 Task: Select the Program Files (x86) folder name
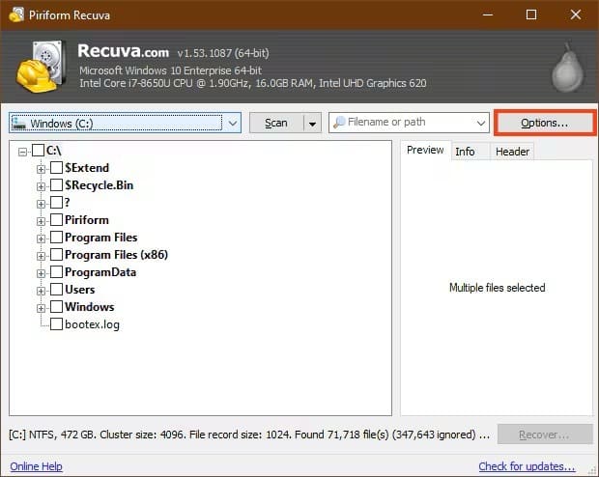tap(117, 255)
